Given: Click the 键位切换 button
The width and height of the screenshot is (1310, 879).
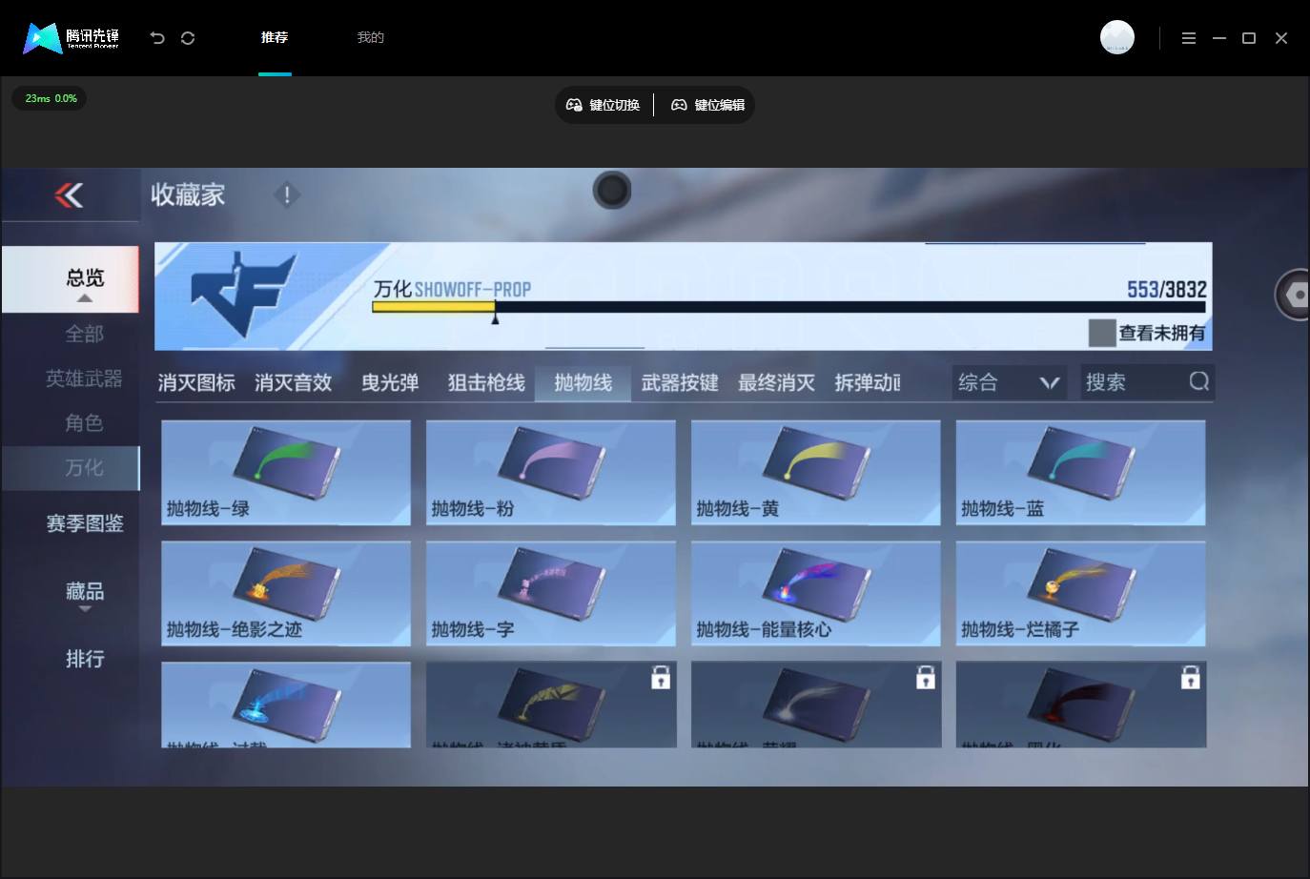Looking at the screenshot, I should coord(604,105).
